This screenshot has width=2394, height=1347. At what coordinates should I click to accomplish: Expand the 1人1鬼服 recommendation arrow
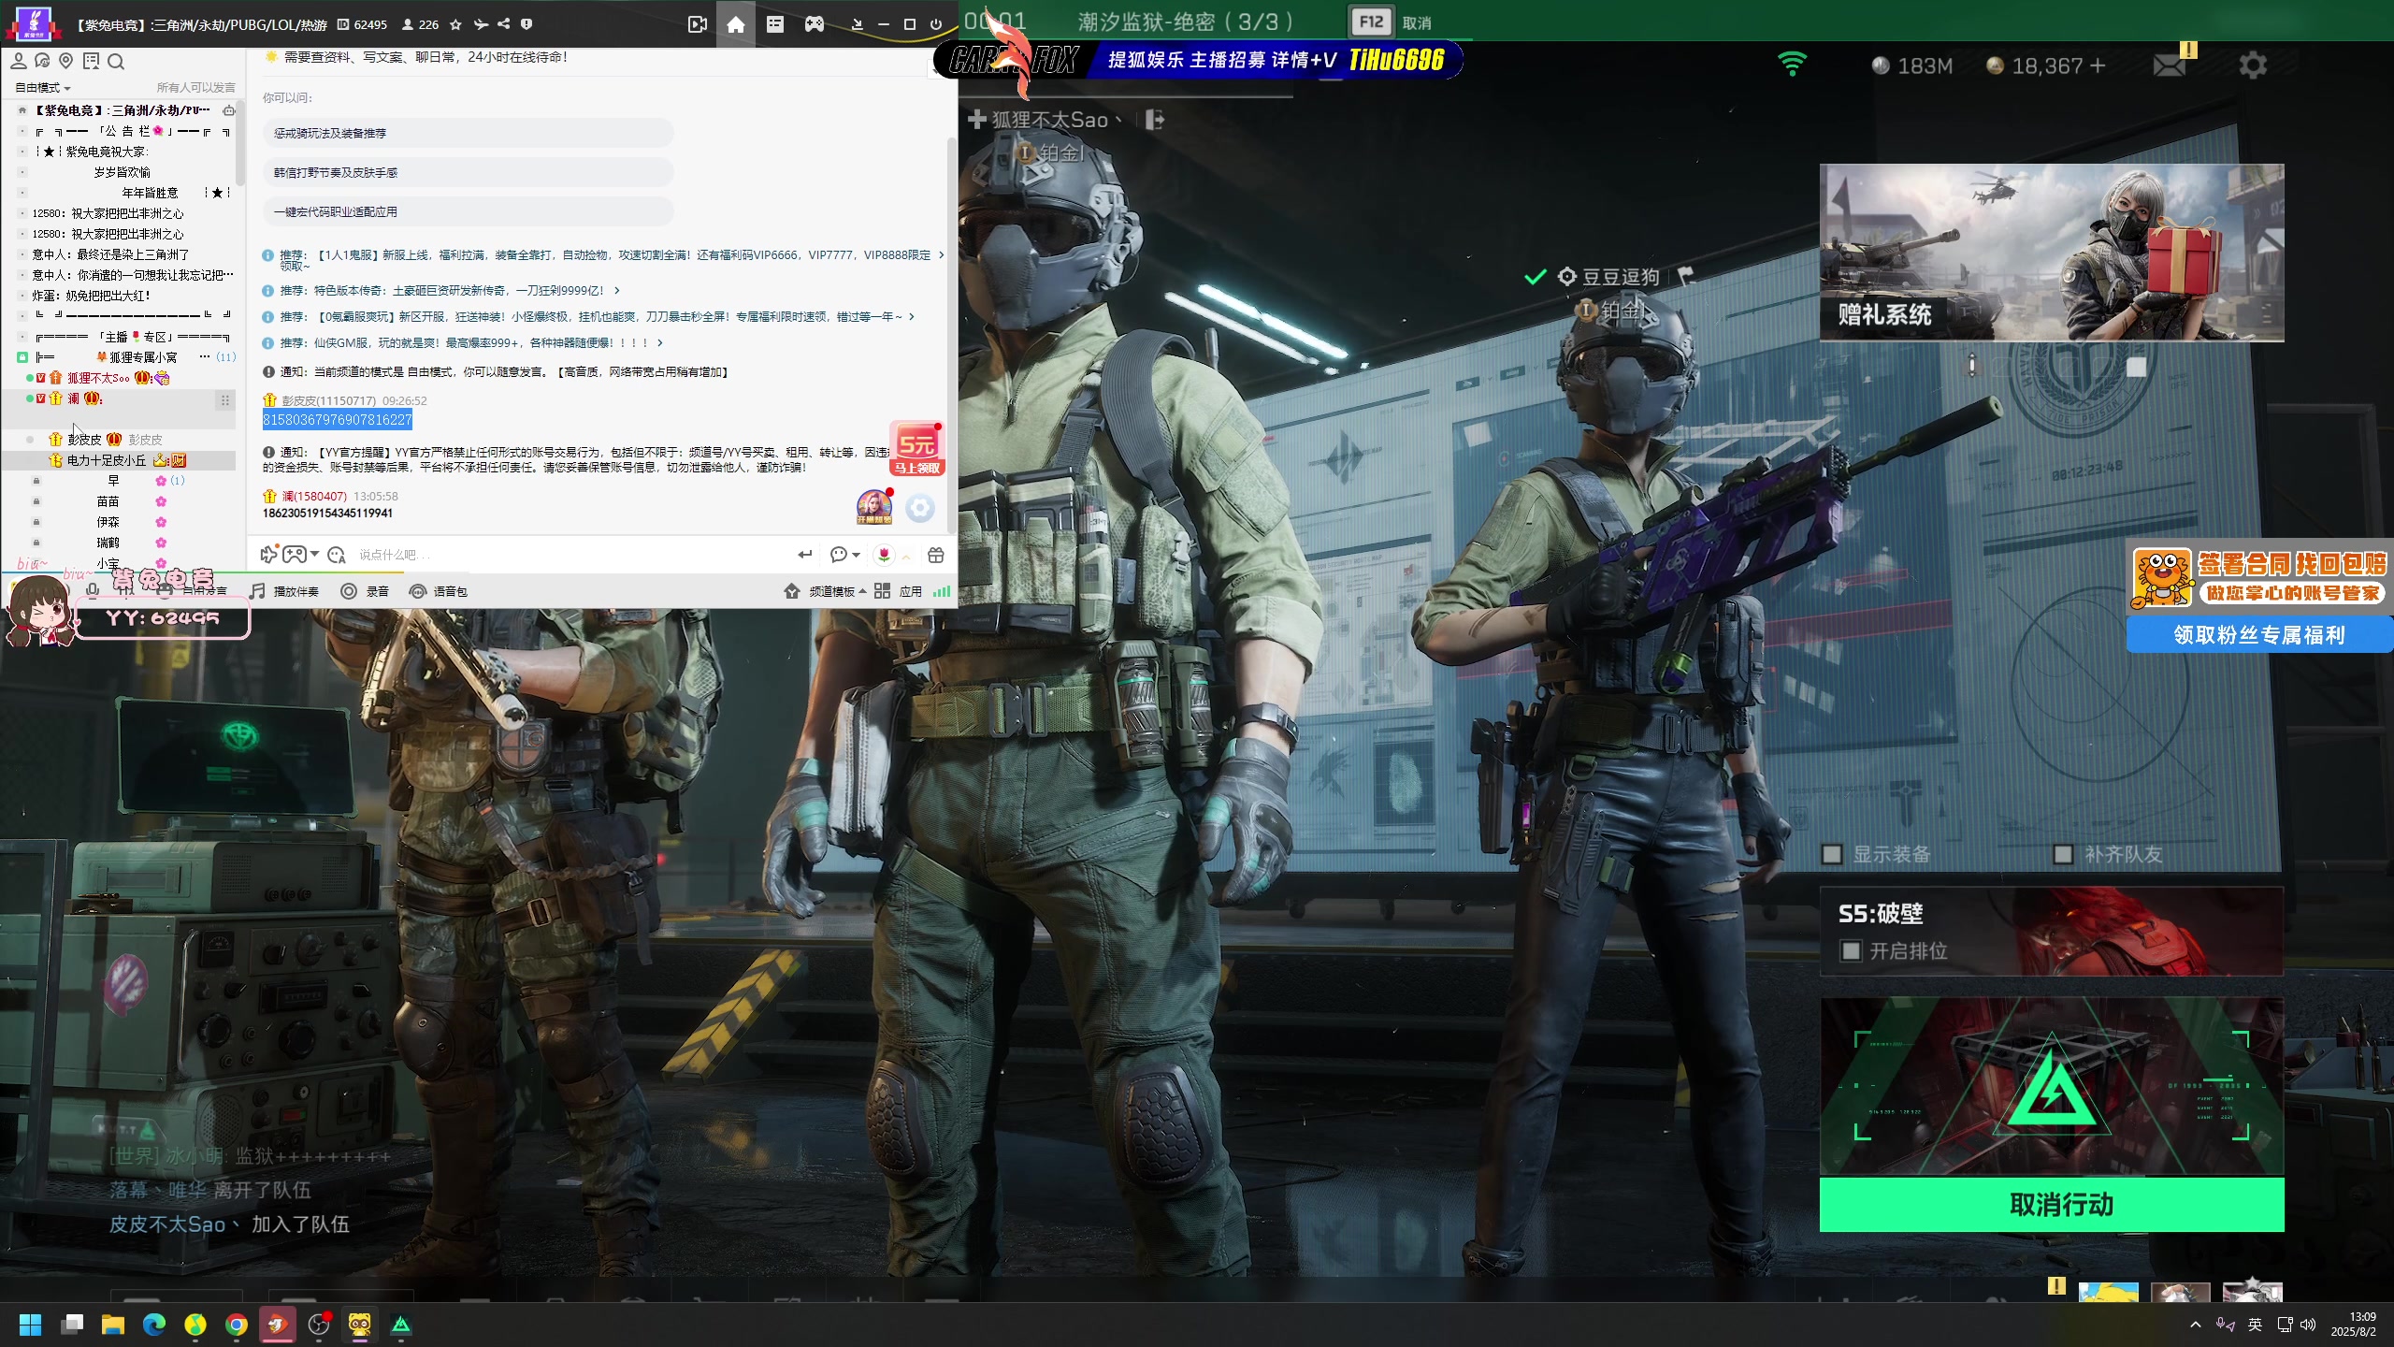point(941,254)
